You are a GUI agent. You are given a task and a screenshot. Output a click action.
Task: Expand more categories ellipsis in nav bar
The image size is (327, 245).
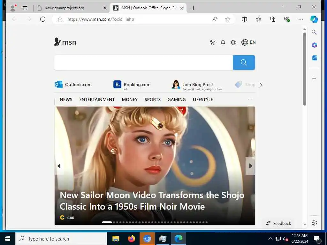pos(250,99)
